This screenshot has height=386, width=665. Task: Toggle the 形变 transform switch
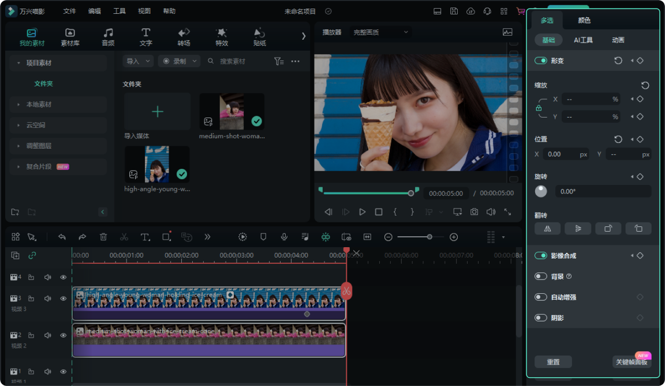pyautogui.click(x=541, y=60)
